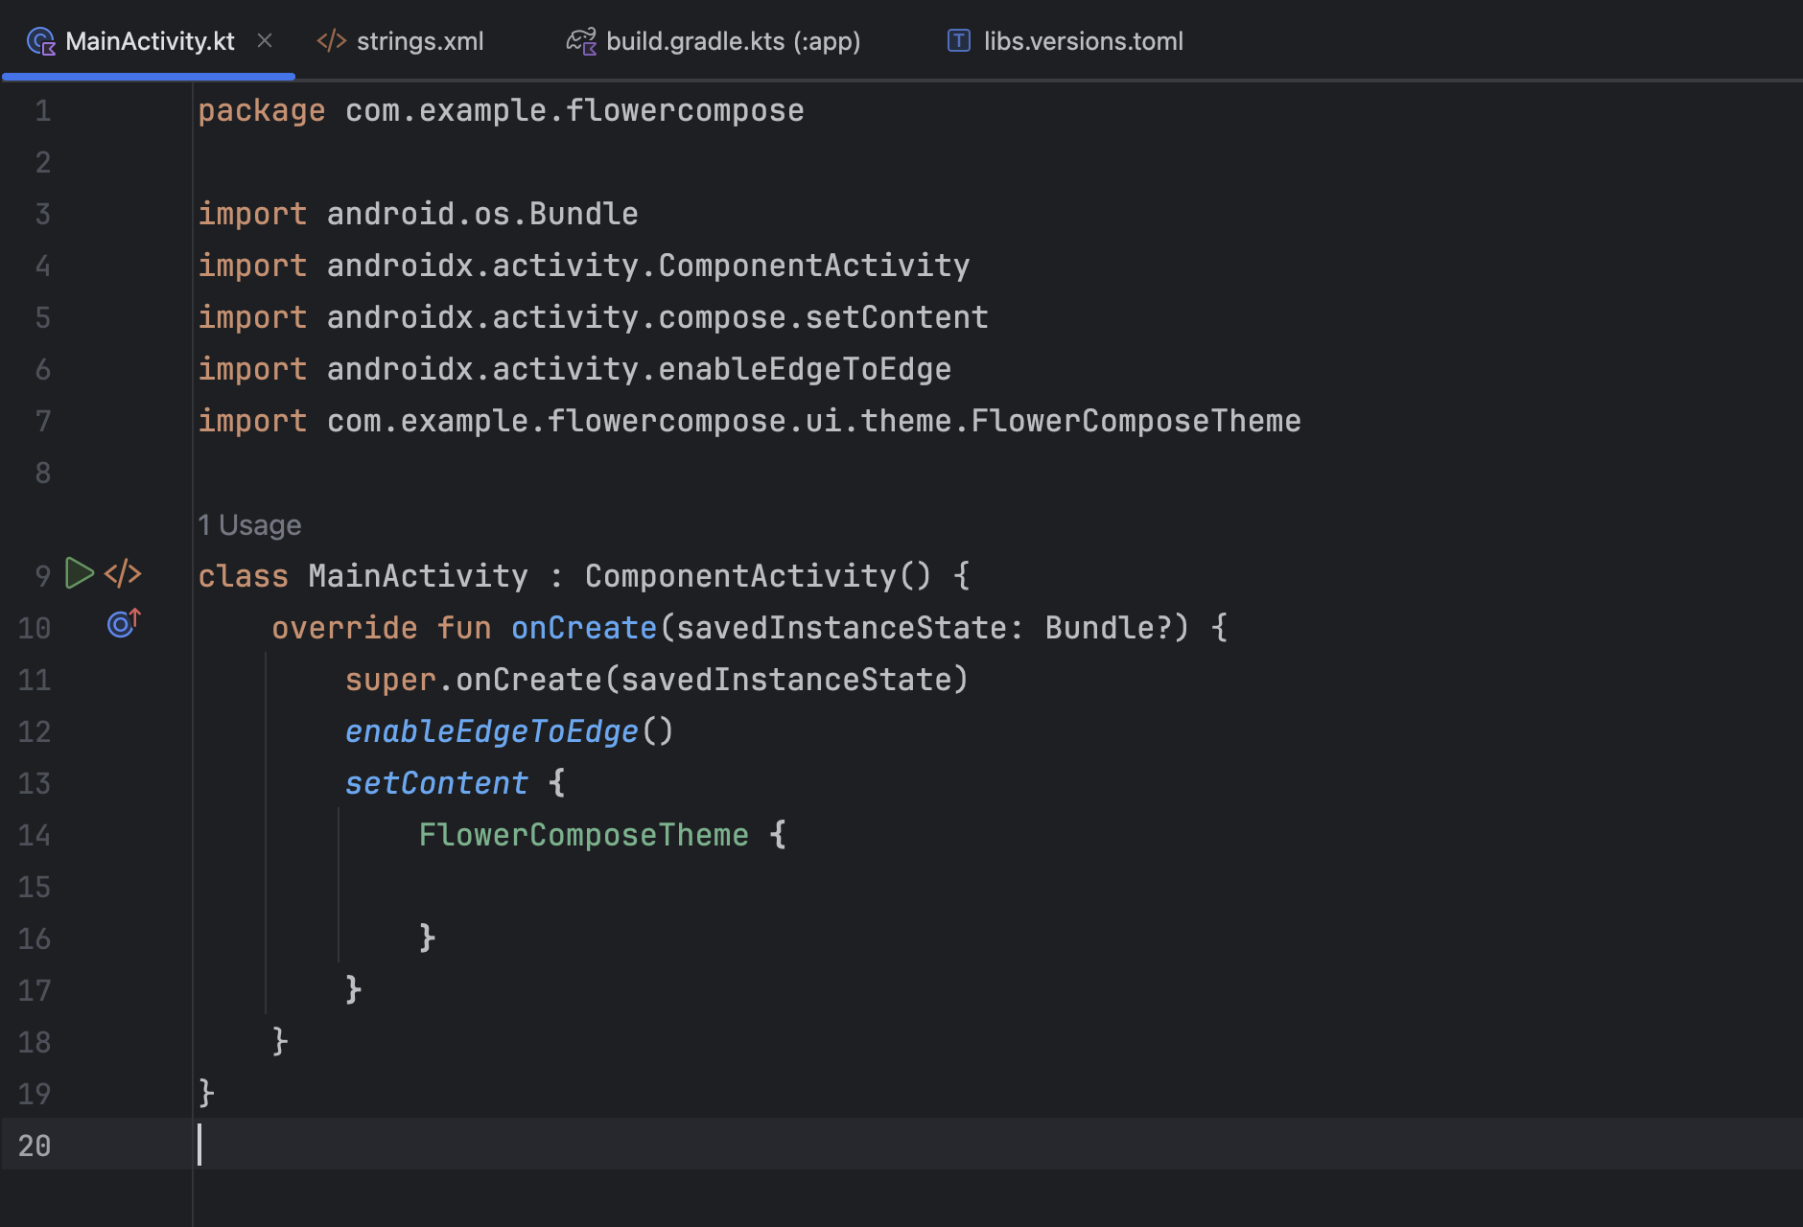Click the 'MainActivity' class name on line 9
This screenshot has width=1803, height=1227.
click(x=418, y=576)
